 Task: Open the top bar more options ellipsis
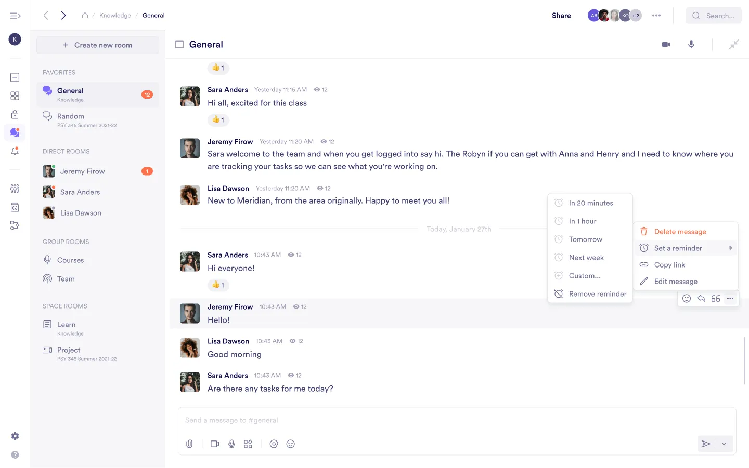656,16
